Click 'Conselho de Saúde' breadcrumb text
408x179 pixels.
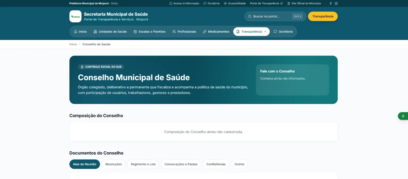(x=96, y=44)
